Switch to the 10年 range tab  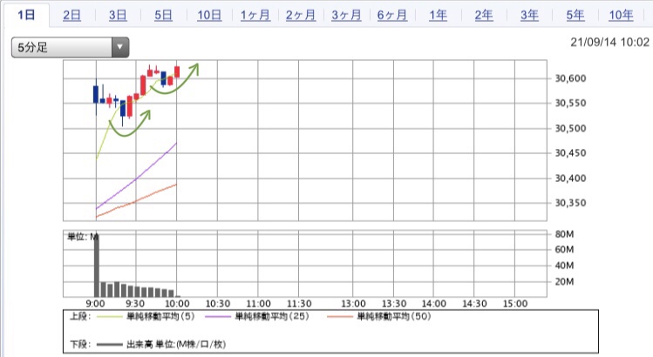tap(621, 15)
